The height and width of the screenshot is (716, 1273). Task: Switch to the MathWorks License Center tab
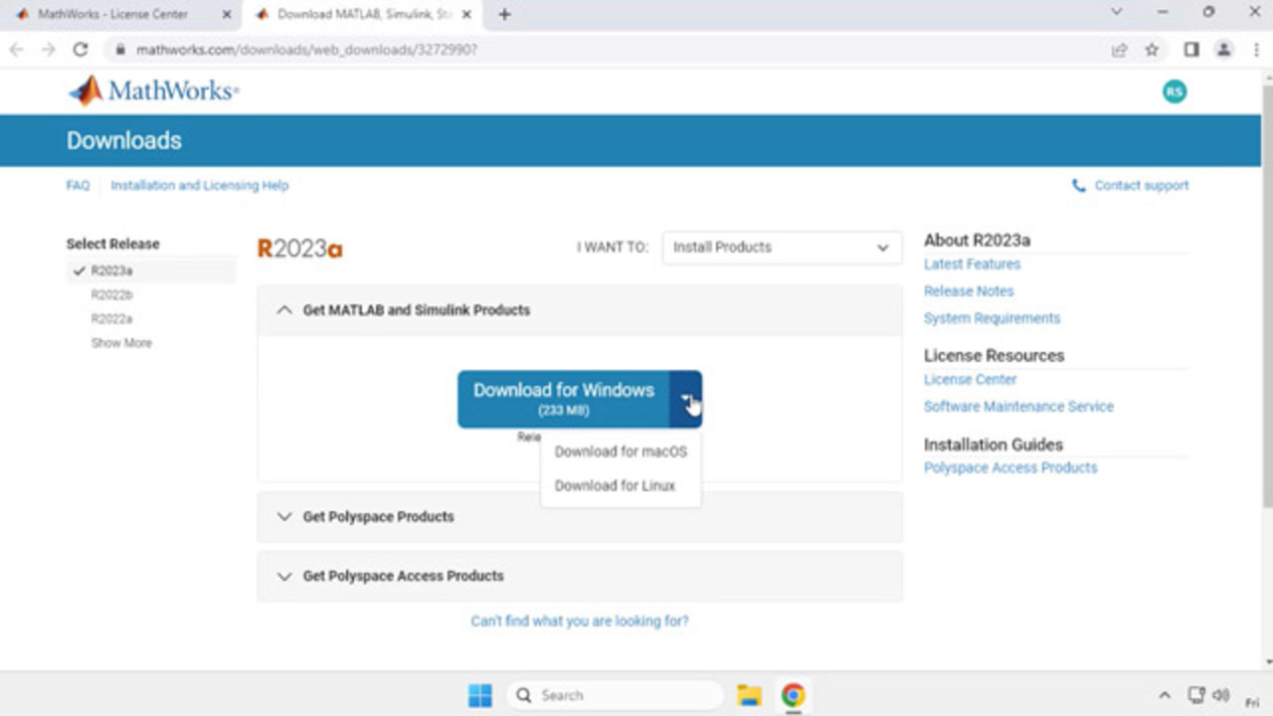(x=112, y=14)
